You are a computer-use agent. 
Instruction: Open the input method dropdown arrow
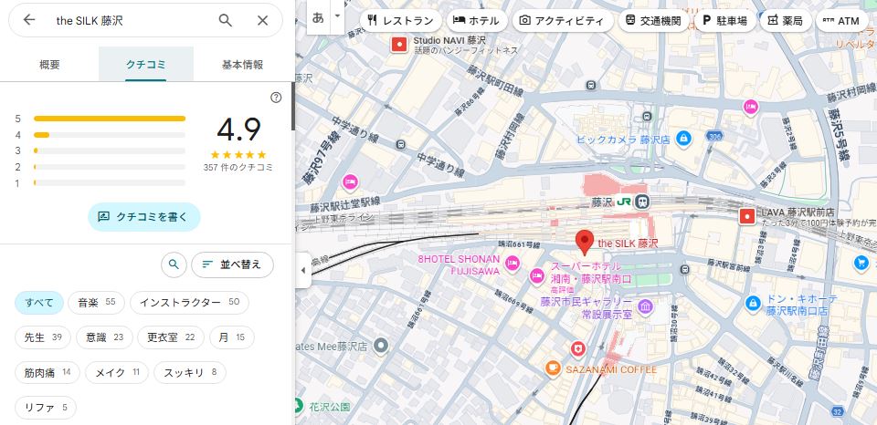tap(338, 16)
